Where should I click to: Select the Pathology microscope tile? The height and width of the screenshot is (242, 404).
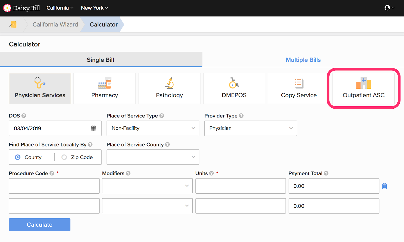tap(169, 88)
